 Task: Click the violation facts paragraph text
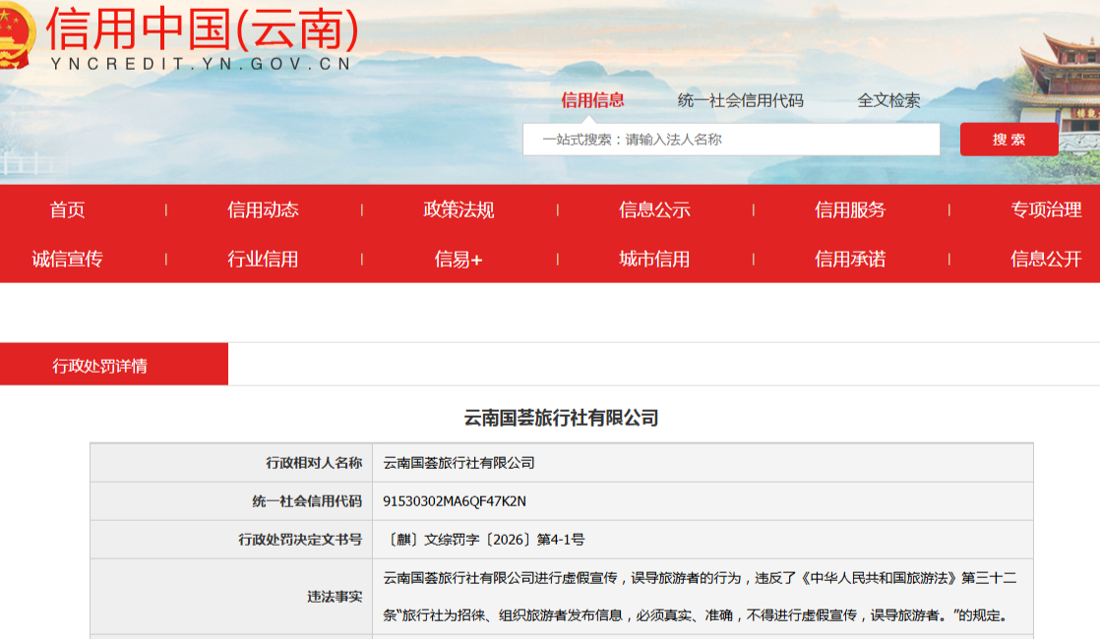[700, 597]
